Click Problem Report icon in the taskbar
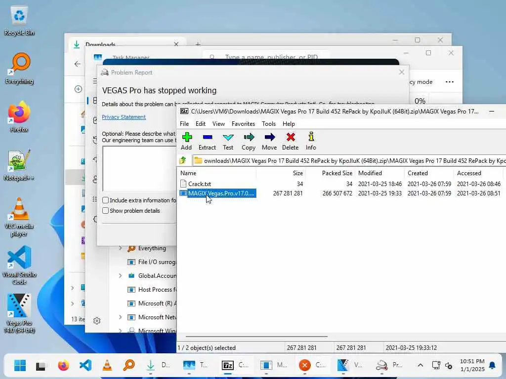Screen dimensions: 506x379 (x=389, y=365)
